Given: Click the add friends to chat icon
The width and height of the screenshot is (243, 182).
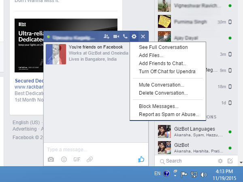Looking at the screenshot, I should [107, 36].
